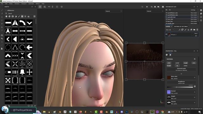
Task: Delete layer with trash icon
Action: [x=197, y=30]
